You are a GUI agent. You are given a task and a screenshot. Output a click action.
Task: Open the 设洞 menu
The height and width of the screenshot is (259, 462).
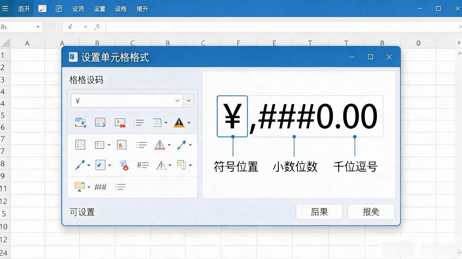click(78, 9)
